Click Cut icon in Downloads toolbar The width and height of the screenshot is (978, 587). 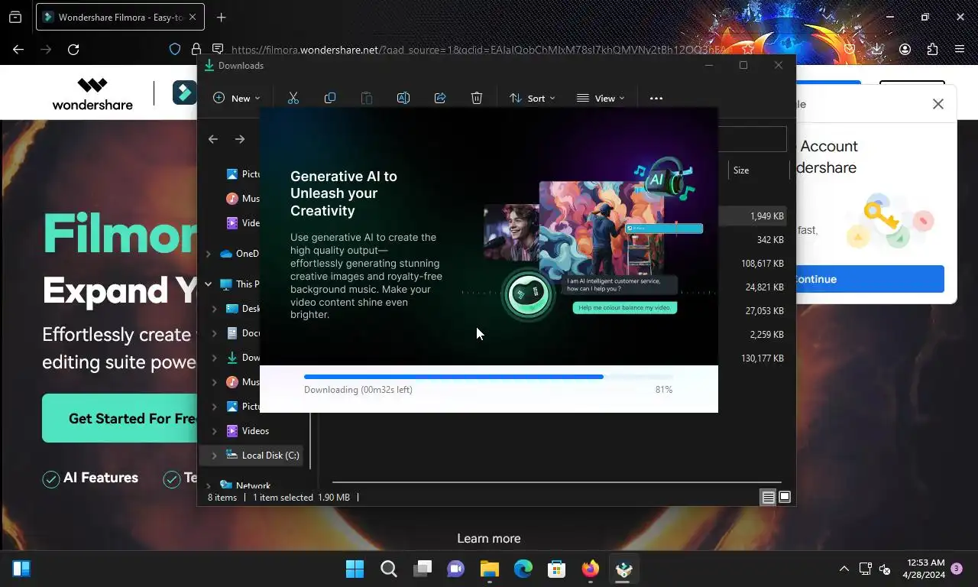293,98
